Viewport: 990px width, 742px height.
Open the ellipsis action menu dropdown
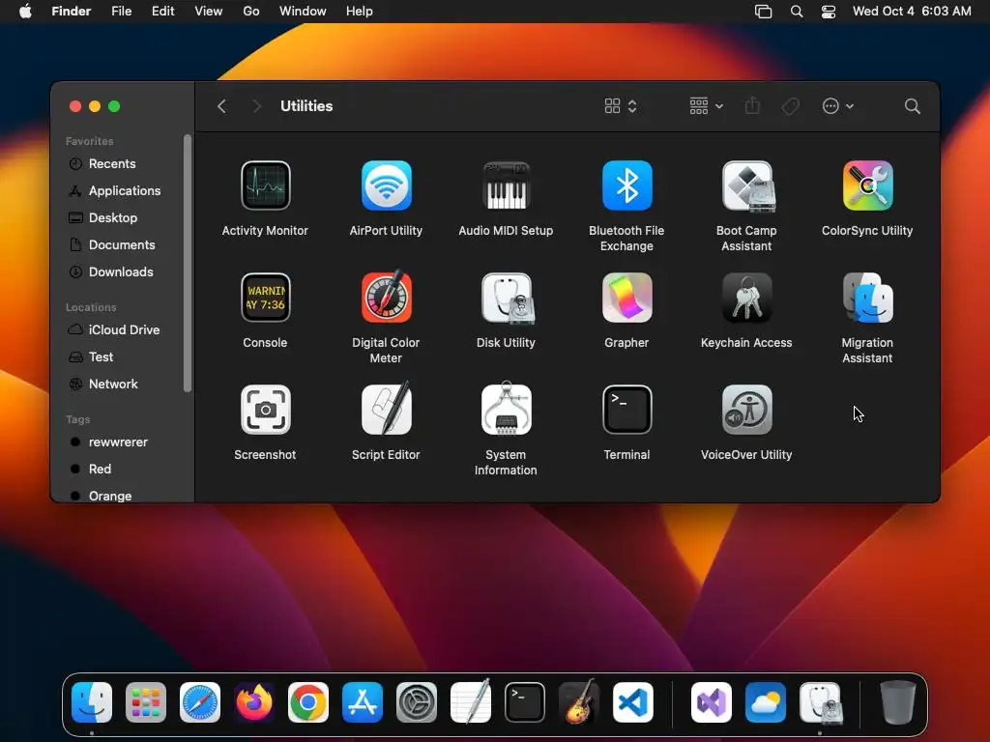tap(838, 106)
